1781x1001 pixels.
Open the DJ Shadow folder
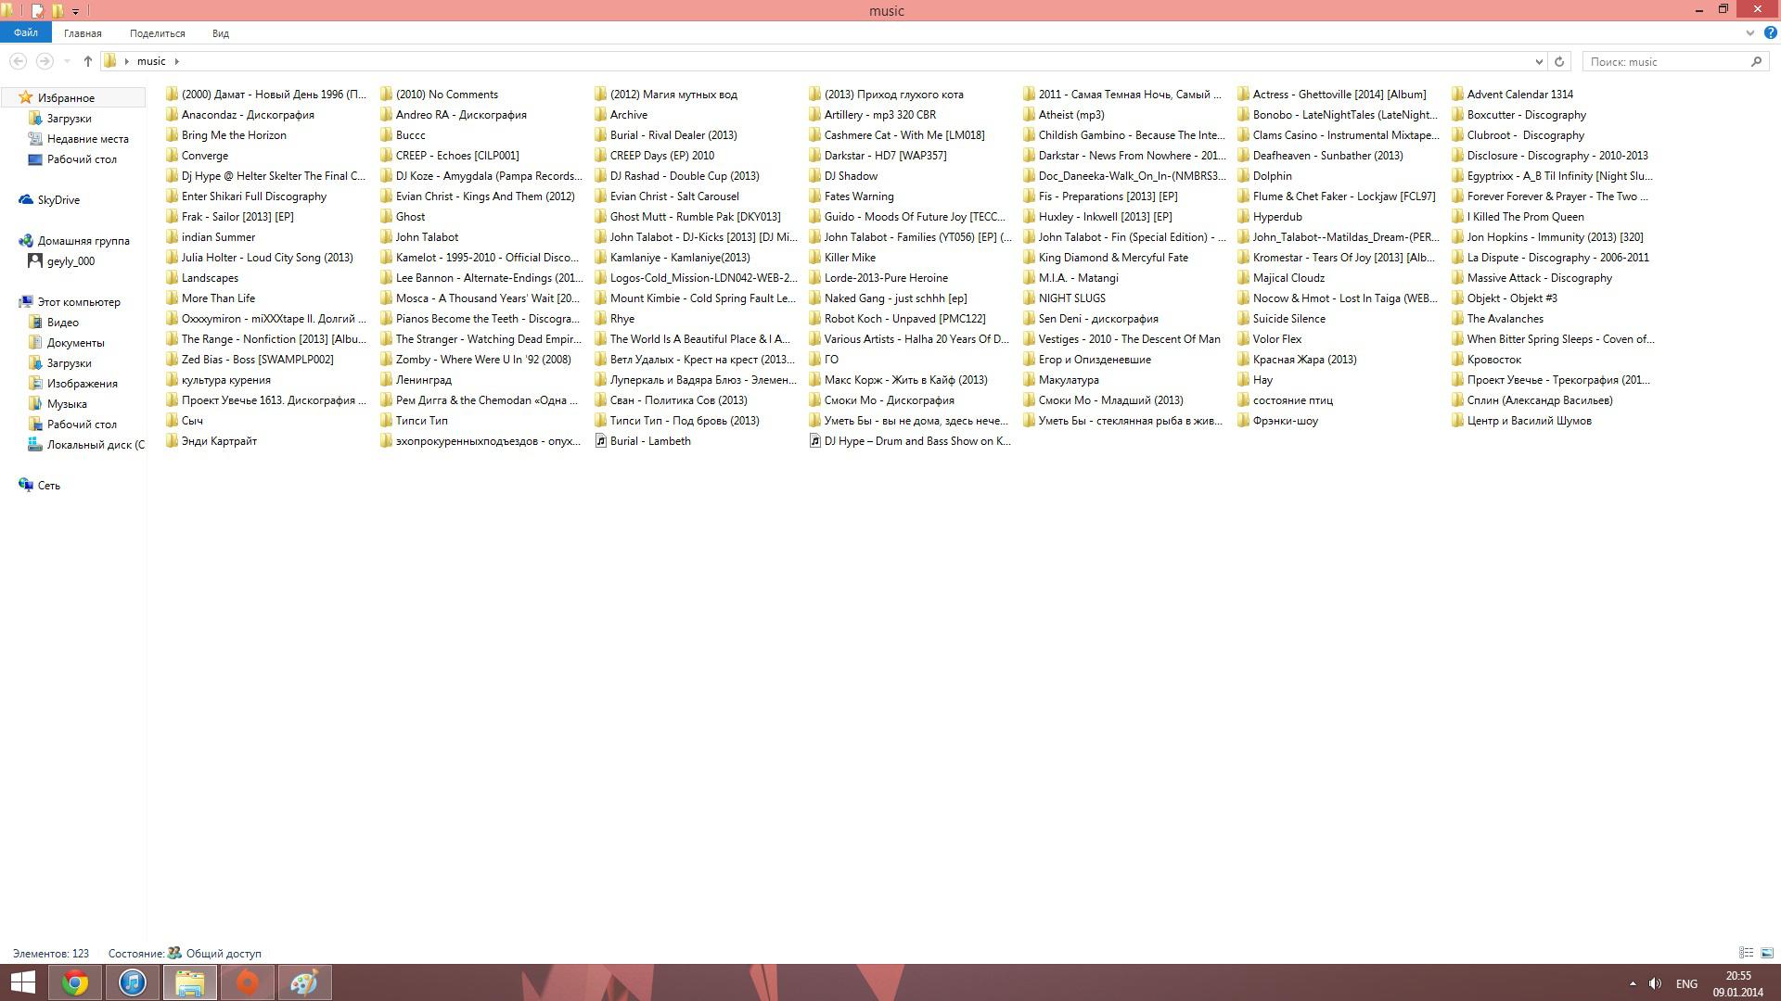click(x=842, y=176)
